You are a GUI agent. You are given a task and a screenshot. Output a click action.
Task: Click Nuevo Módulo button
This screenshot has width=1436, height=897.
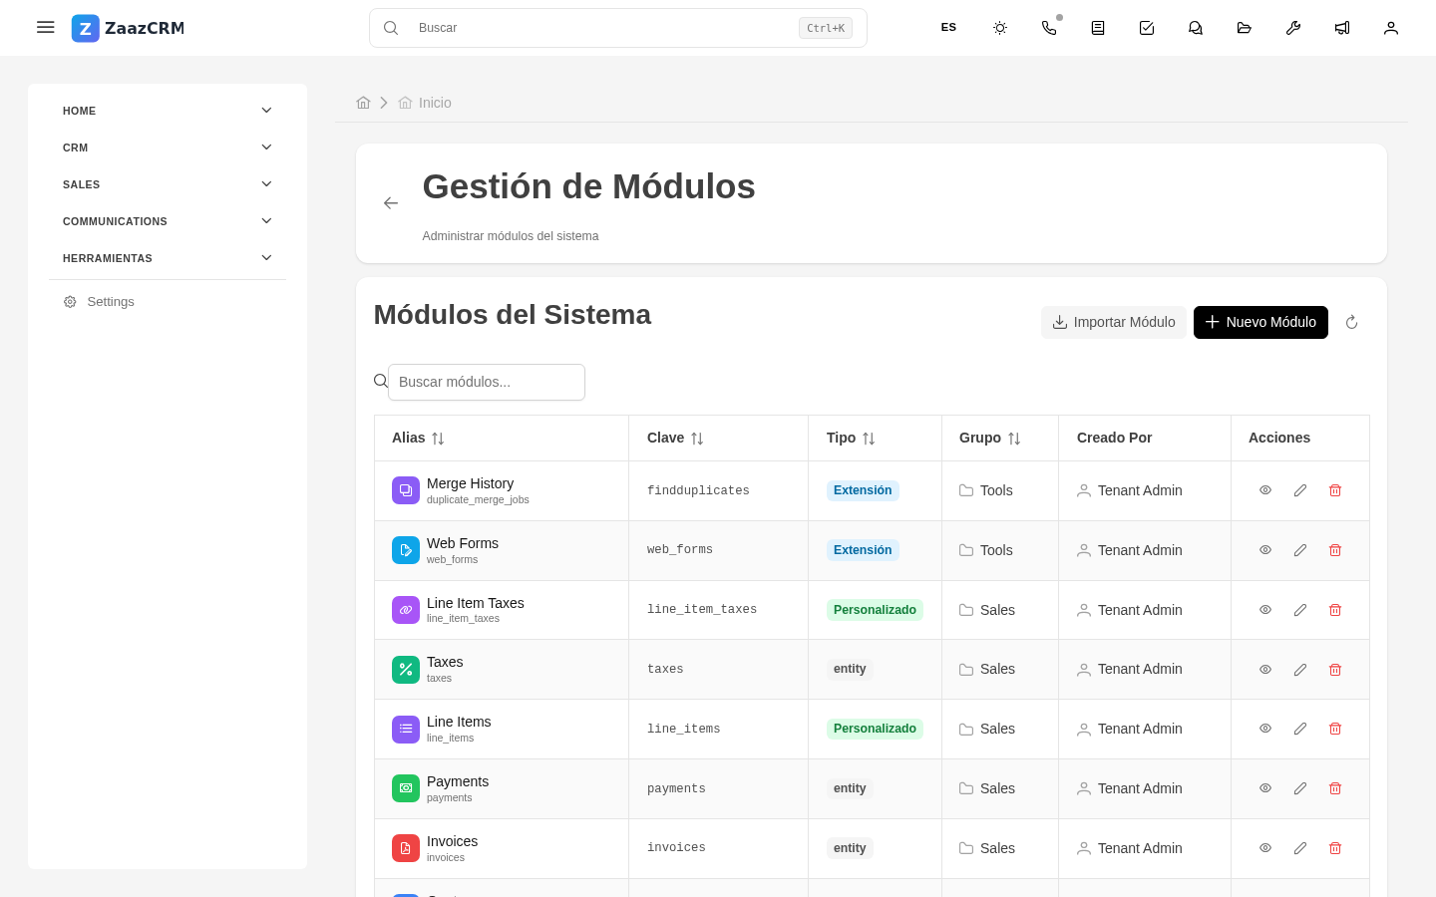(1260, 322)
